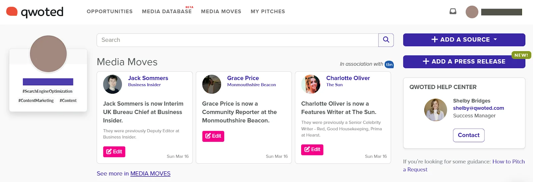
Task: Open the user avatar in header
Action: pyautogui.click(x=472, y=12)
